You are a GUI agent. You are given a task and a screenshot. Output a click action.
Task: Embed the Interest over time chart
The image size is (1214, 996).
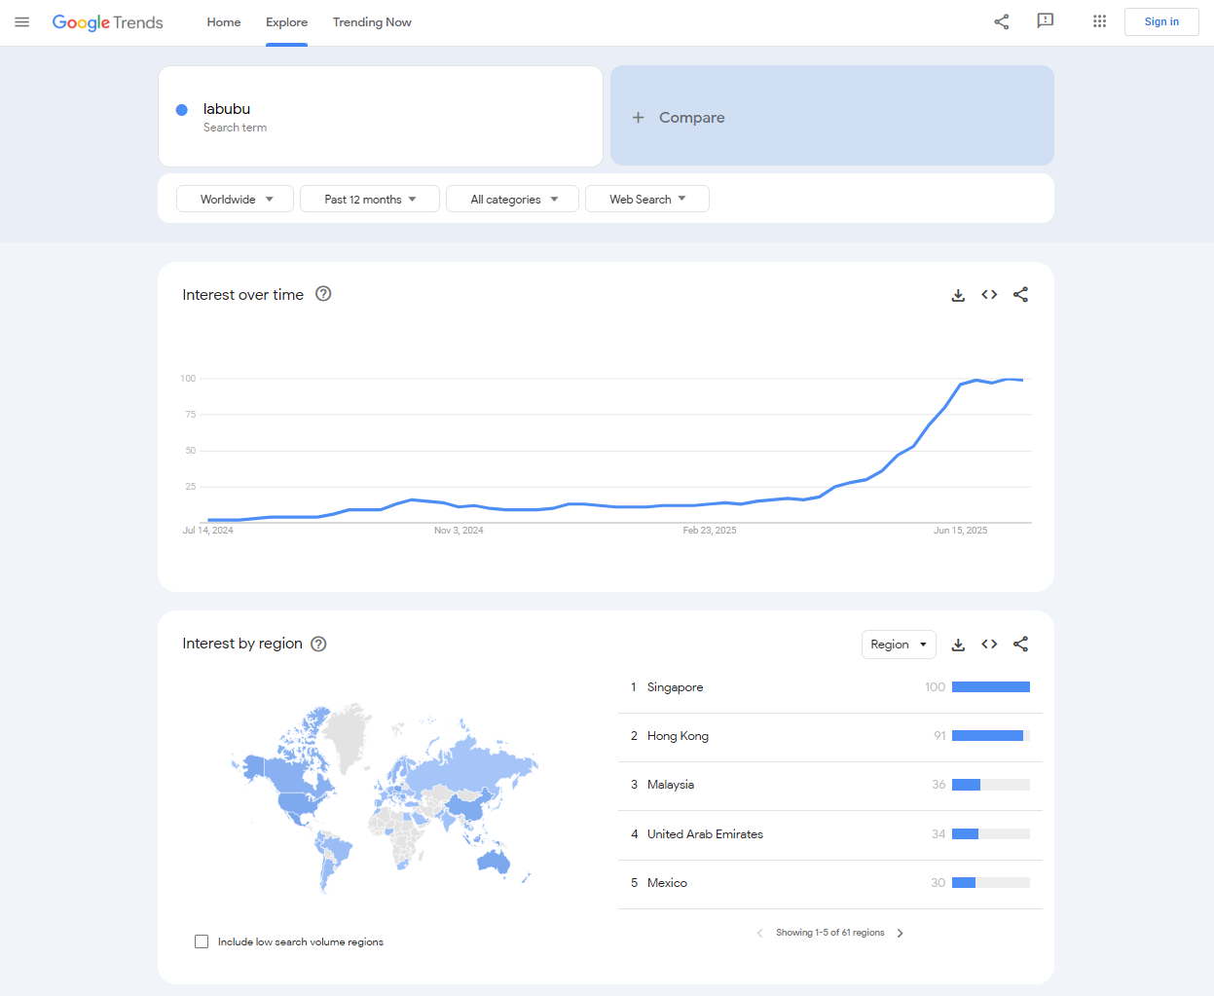pyautogui.click(x=989, y=295)
